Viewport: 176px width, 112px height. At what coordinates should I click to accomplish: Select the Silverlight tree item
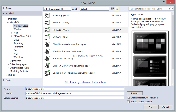click(18, 47)
